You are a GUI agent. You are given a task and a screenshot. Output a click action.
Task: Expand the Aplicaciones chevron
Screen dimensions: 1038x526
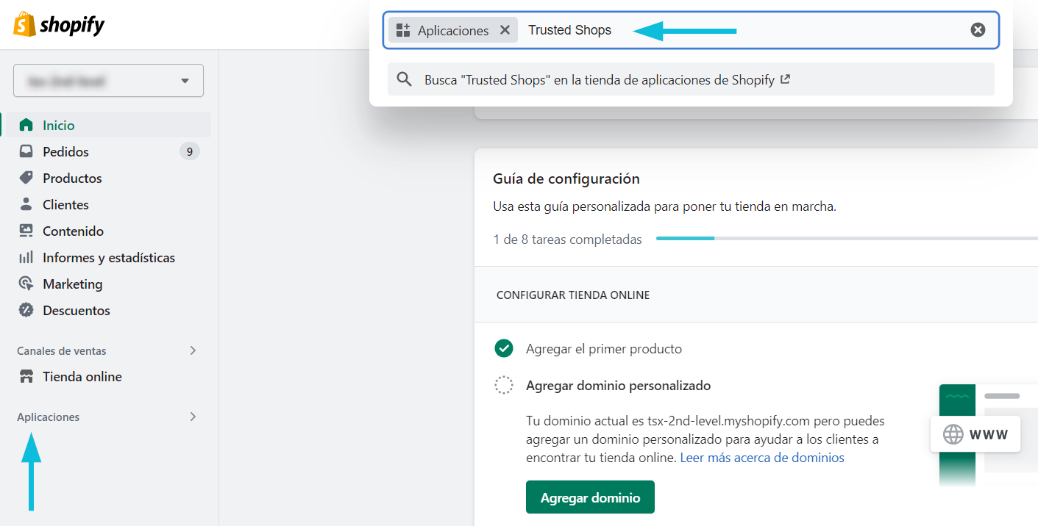pos(193,417)
